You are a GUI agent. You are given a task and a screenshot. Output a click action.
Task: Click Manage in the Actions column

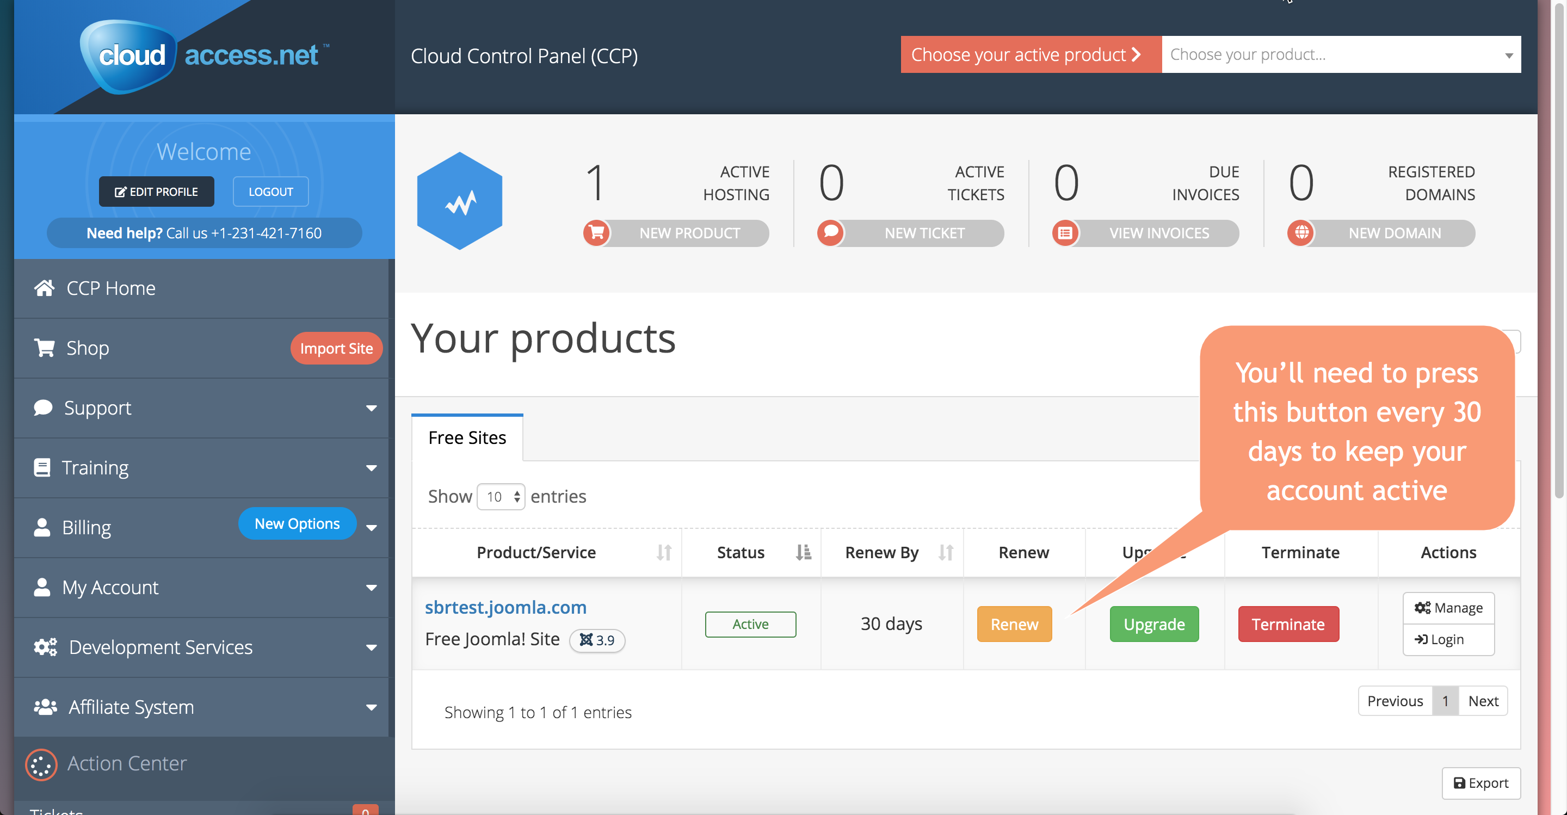[1448, 608]
